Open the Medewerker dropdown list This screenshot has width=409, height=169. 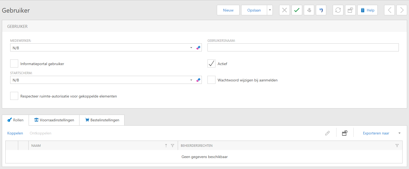pos(191,48)
